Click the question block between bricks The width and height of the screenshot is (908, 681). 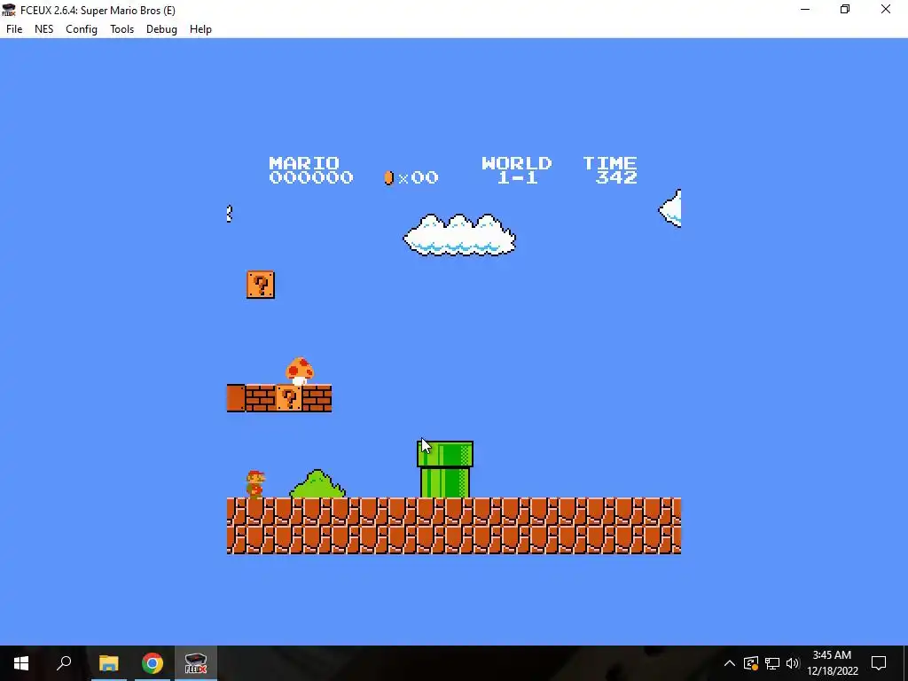(x=288, y=398)
